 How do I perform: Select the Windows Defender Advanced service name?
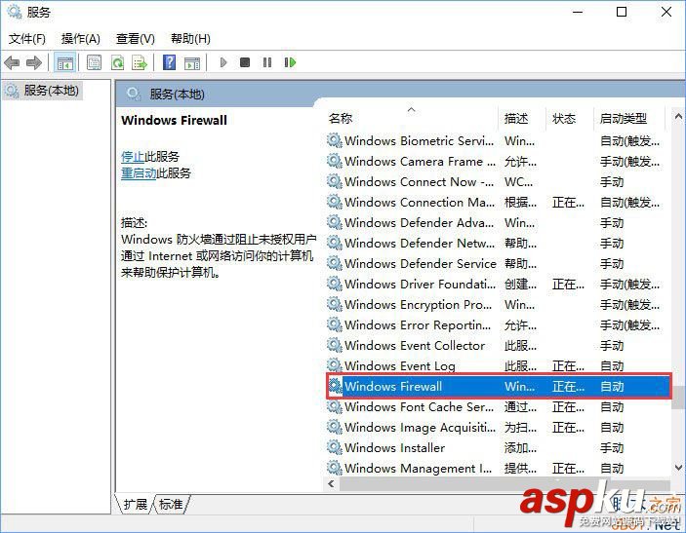tap(420, 223)
